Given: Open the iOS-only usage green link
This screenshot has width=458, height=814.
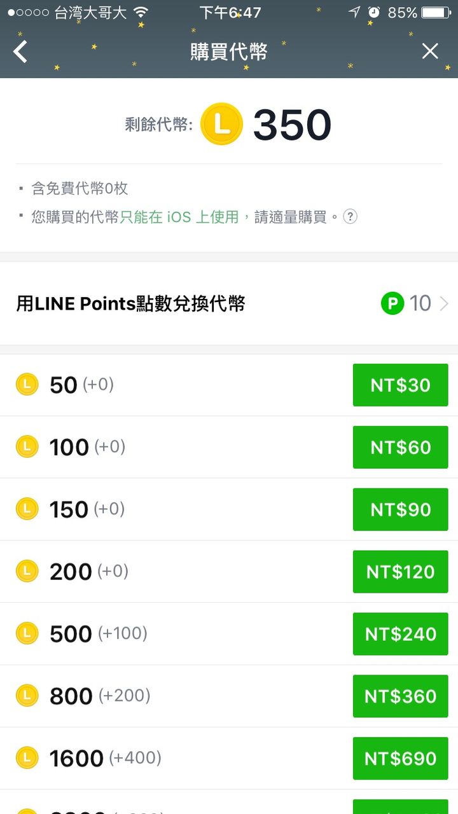Looking at the screenshot, I should (x=179, y=217).
